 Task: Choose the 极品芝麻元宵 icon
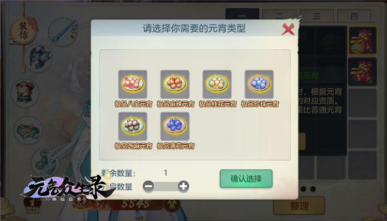point(133,126)
